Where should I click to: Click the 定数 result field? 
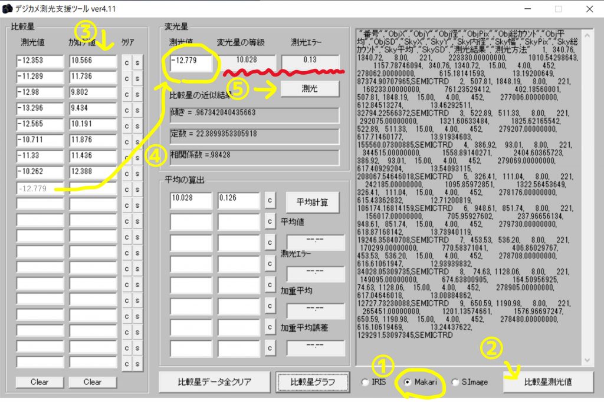tap(255, 136)
